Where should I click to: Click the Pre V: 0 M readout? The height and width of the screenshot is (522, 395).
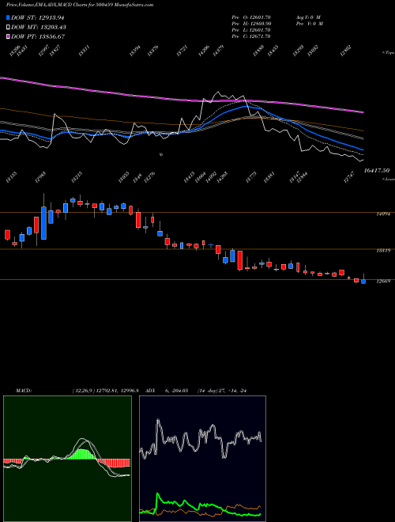(309, 24)
